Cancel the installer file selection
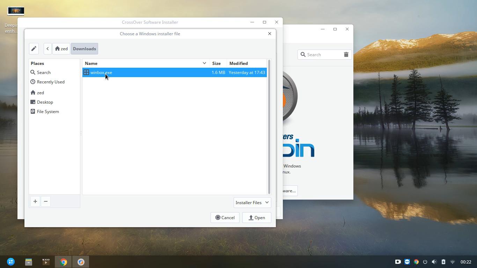Image resolution: width=477 pixels, height=268 pixels. pyautogui.click(x=225, y=217)
